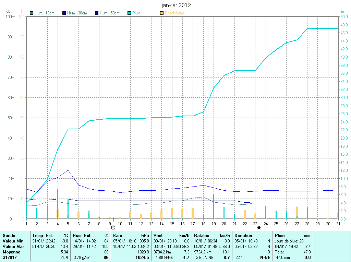Screen dimensions: 351x262
Task: Click the Hum. -50cm dark blue legend swatch
Action: [x=96, y=13]
